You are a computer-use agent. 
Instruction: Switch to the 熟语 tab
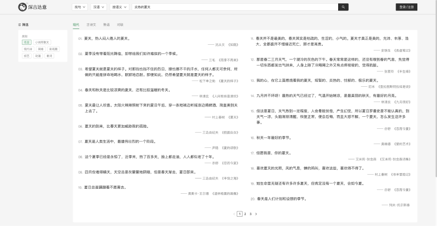click(106, 25)
